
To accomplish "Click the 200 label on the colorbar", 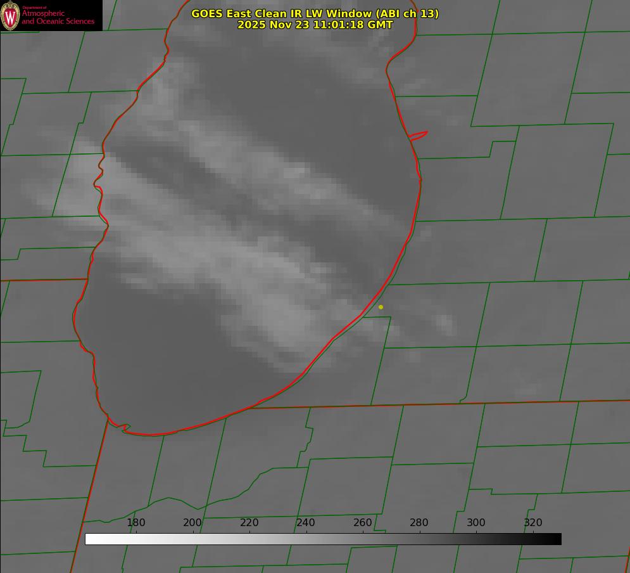I will click(192, 522).
